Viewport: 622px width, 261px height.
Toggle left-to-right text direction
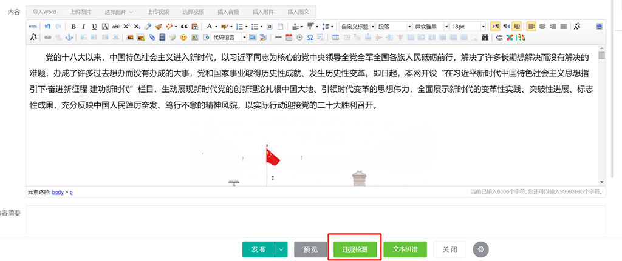(x=495, y=27)
